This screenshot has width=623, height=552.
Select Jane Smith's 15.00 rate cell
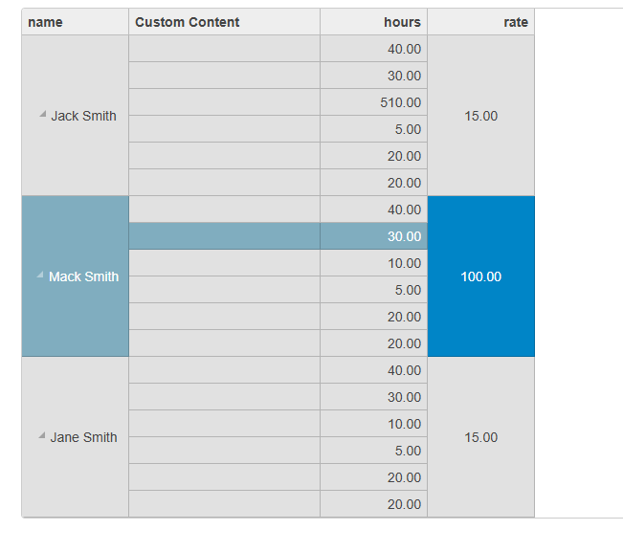coord(481,437)
